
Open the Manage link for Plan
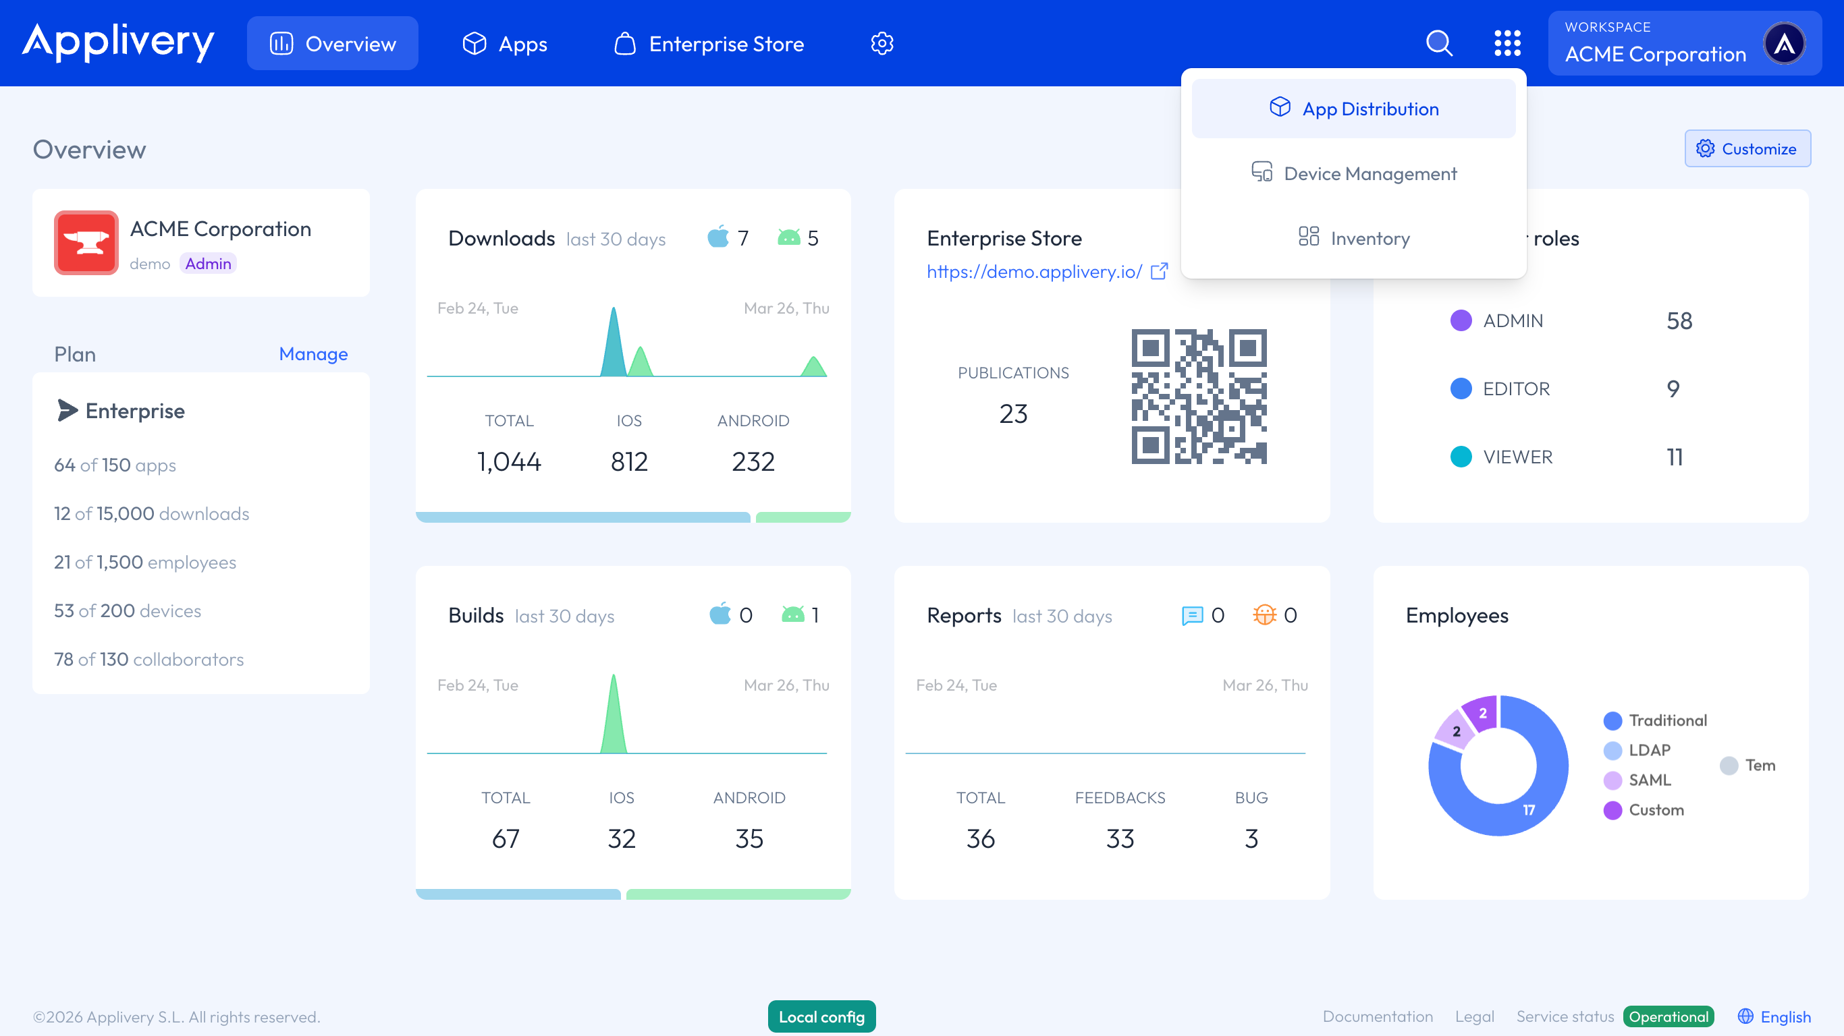click(313, 353)
